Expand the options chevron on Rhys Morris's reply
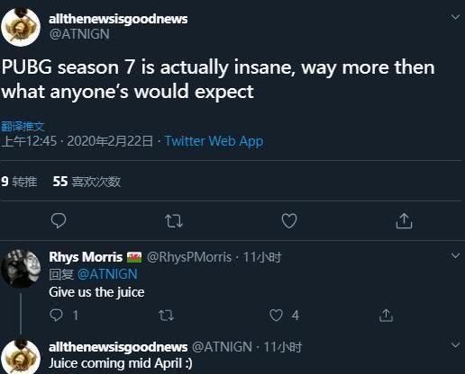465x374 pixels. [x=455, y=255]
